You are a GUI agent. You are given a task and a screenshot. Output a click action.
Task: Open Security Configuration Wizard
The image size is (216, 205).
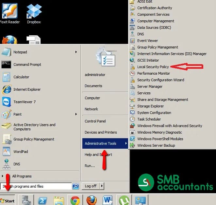coord(161,80)
